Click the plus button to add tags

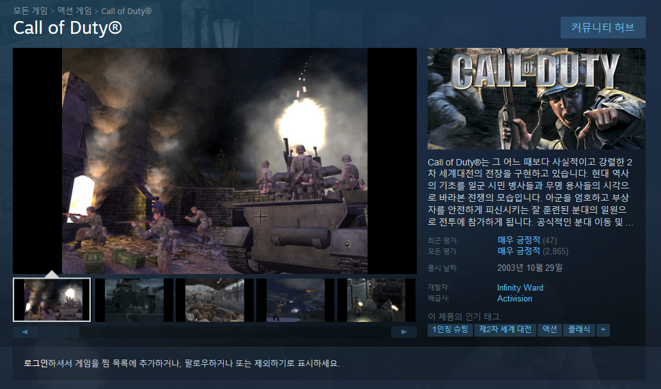click(x=603, y=330)
